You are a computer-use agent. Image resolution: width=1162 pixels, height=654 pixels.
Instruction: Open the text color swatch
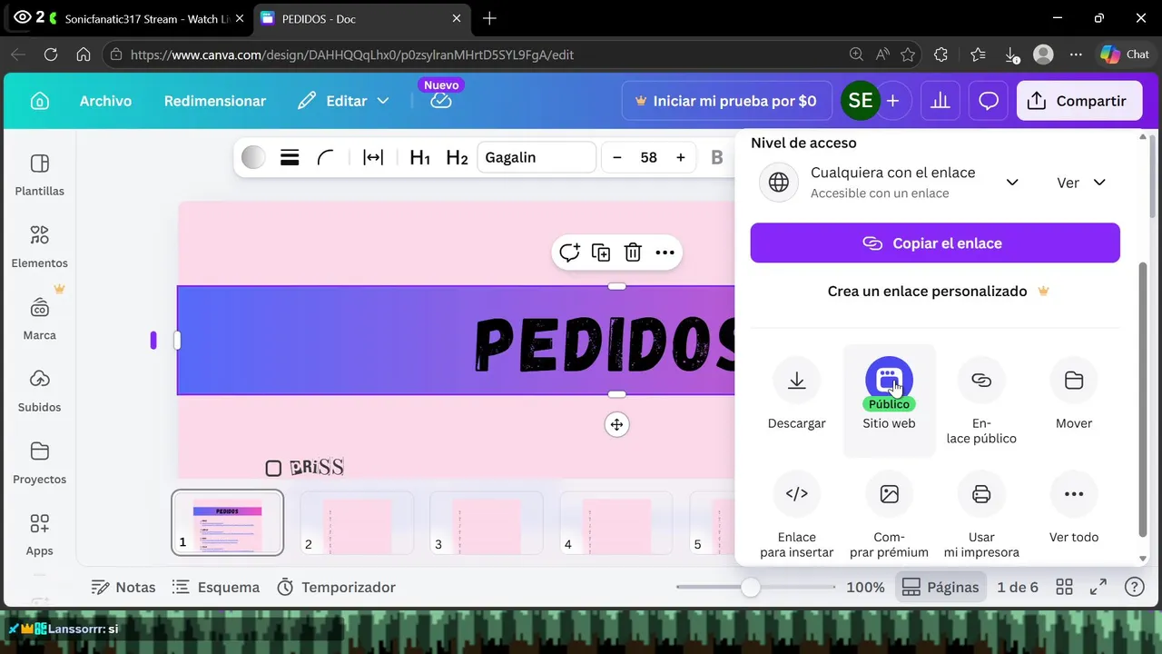click(253, 157)
